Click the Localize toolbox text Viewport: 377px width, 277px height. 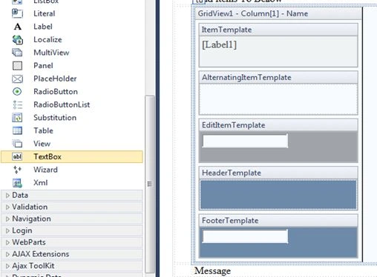coord(47,39)
